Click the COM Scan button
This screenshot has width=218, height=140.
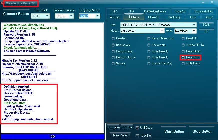point(113,127)
